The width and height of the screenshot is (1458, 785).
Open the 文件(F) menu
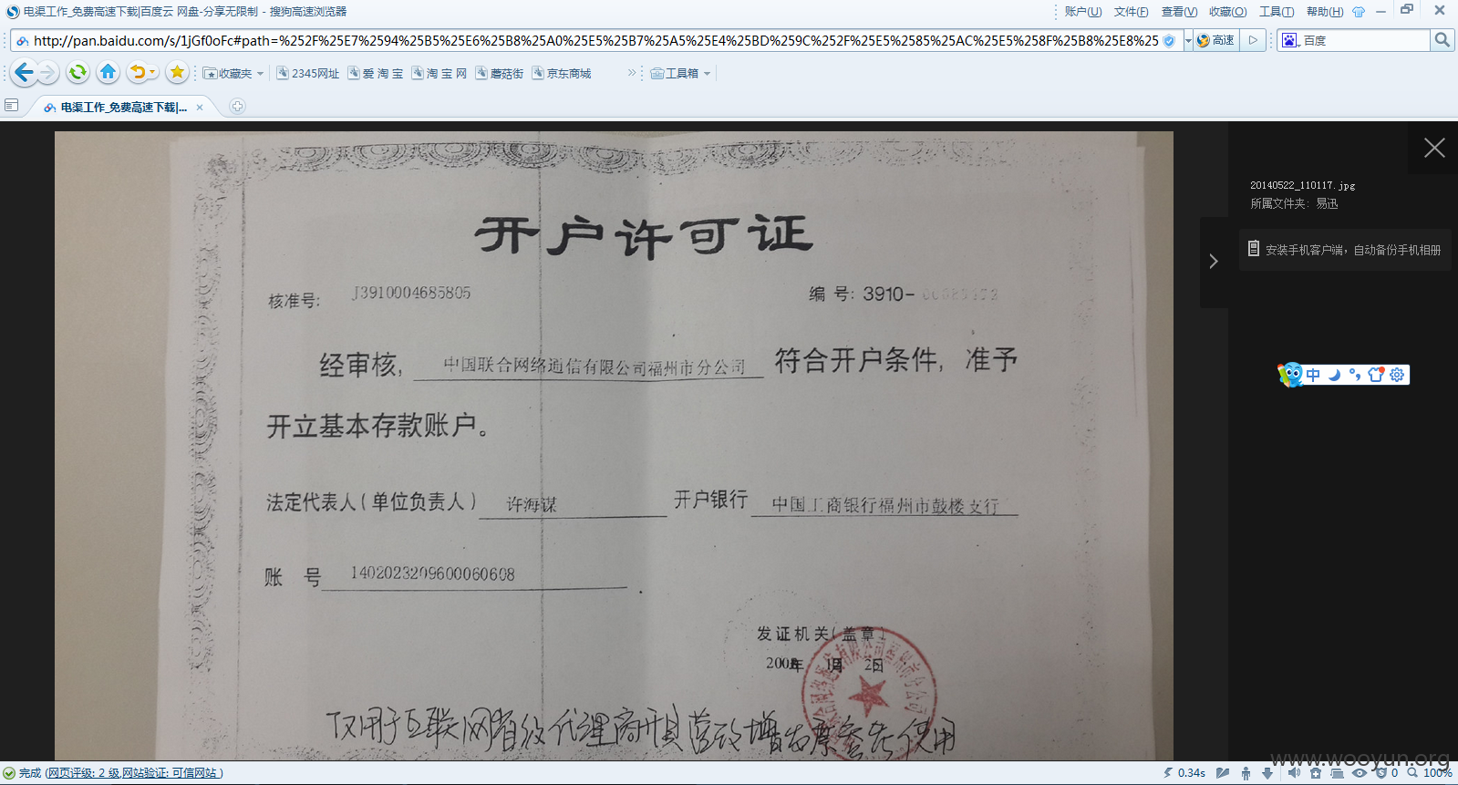tap(1132, 12)
